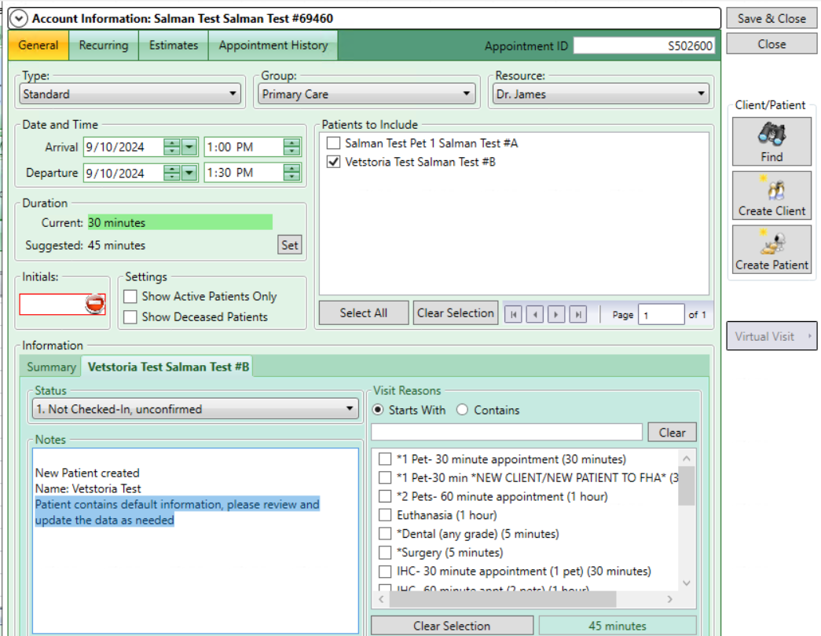Jump to first page of patients

coord(513,313)
